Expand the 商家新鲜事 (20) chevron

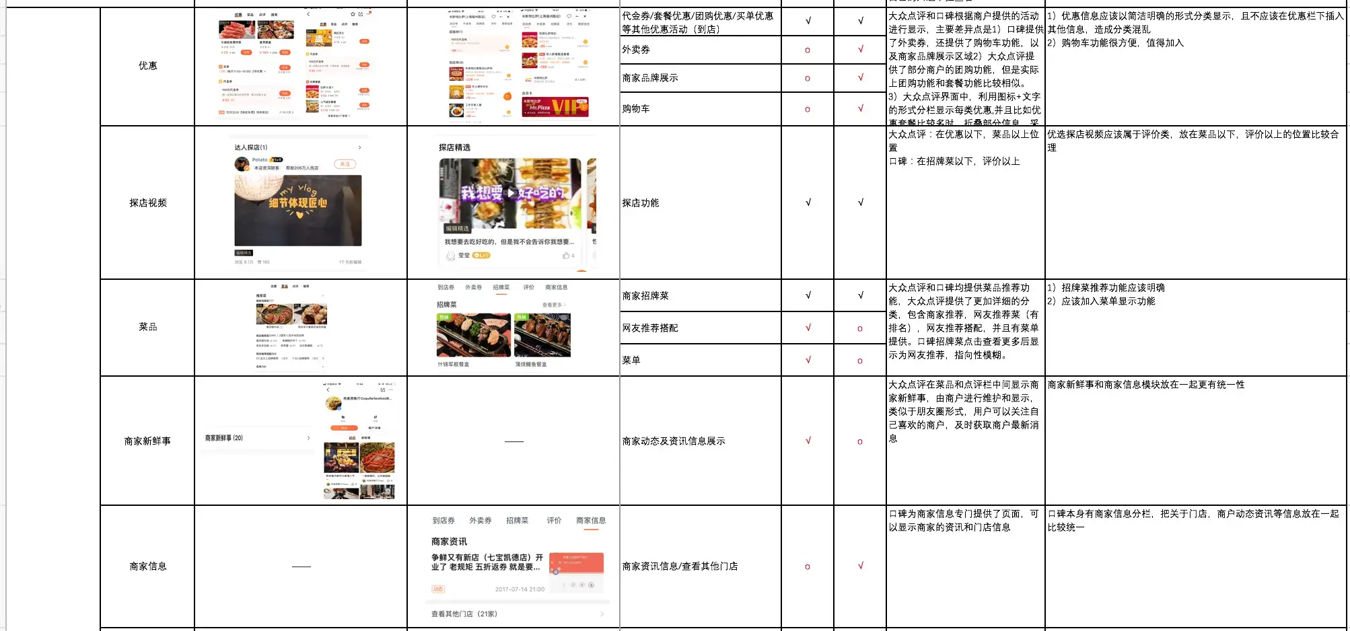(x=309, y=438)
